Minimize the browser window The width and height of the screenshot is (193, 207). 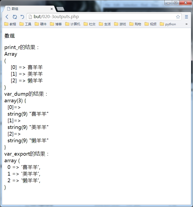(168, 3)
